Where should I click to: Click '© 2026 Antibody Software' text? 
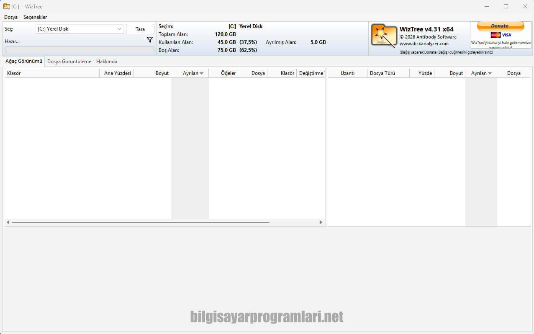pos(428,37)
